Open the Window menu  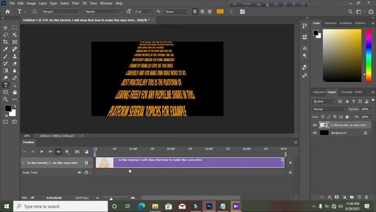[106, 4]
